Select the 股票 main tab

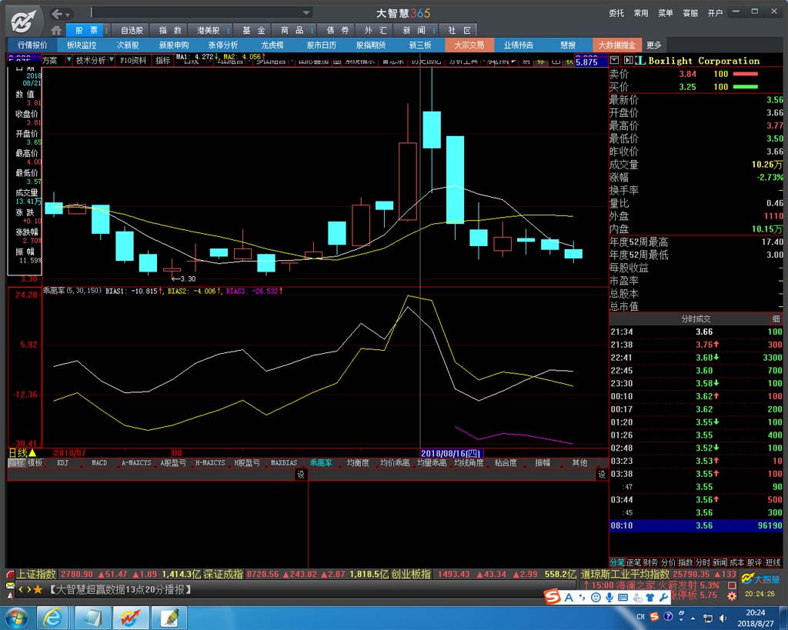coord(86,31)
